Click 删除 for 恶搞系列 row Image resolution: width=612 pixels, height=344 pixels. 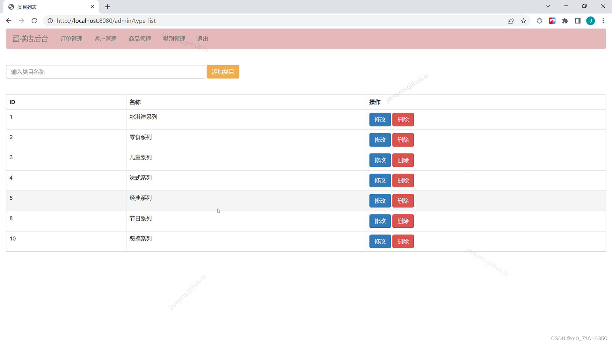point(403,241)
